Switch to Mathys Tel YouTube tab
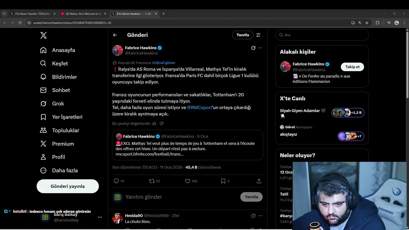Screen dimensions: 409x230 [x=84, y=14]
